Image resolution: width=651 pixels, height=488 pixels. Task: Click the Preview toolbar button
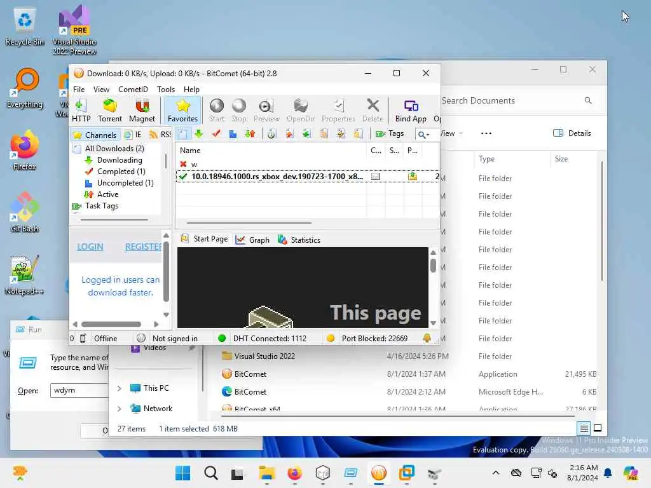coord(266,111)
